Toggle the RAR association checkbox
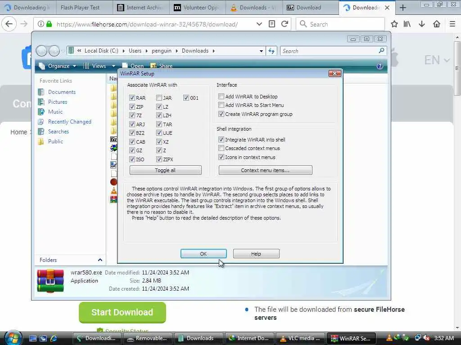 tap(132, 97)
